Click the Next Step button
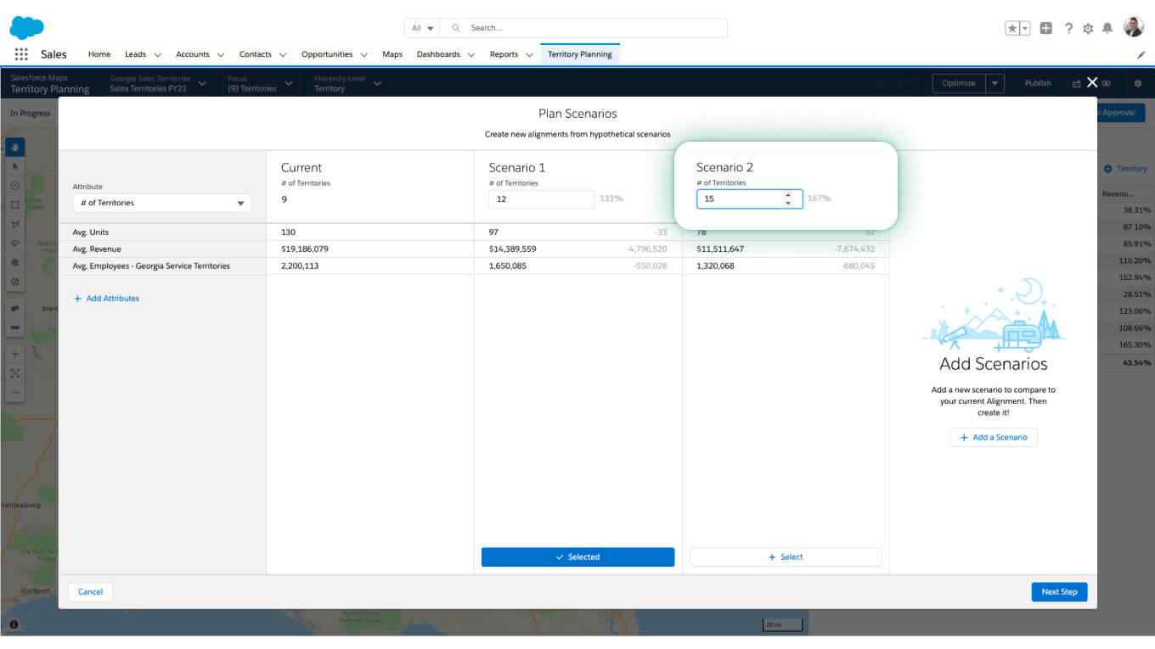The height and width of the screenshot is (649, 1155). (1059, 591)
